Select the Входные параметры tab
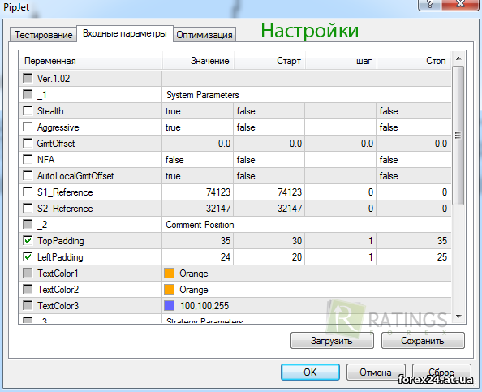The height and width of the screenshot is (392, 482). tap(125, 33)
